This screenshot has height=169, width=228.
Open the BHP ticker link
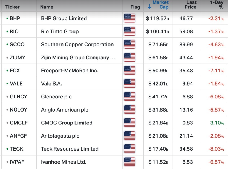(x=15, y=18)
